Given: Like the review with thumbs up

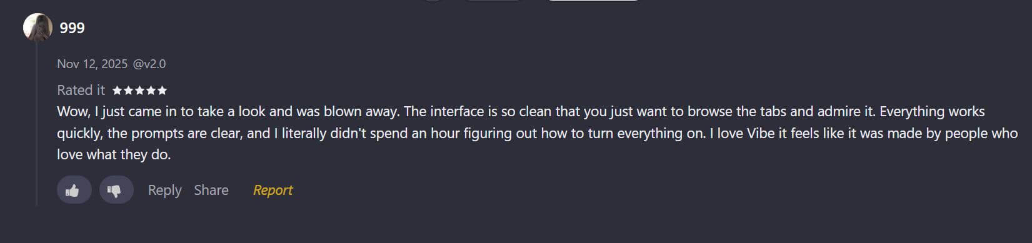Looking at the screenshot, I should click(x=74, y=190).
